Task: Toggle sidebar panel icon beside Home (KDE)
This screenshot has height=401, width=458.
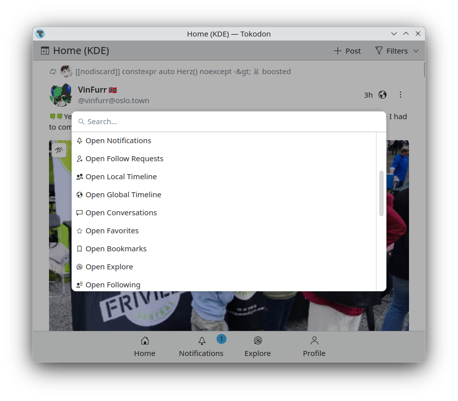Action: point(44,51)
